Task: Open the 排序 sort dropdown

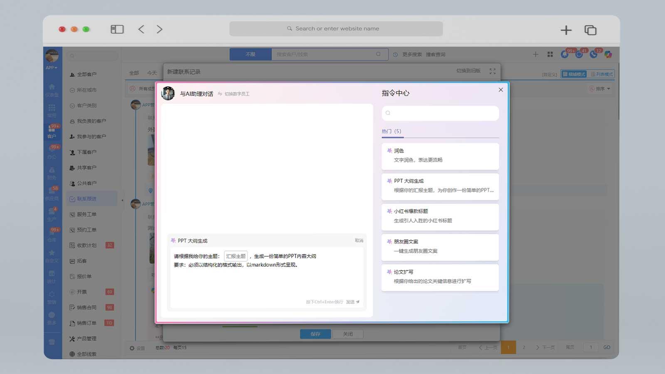Action: pyautogui.click(x=600, y=89)
